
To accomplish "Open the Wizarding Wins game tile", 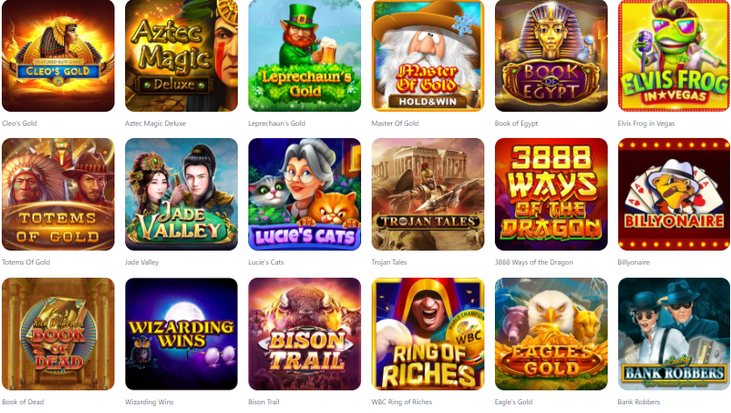I will tap(181, 334).
